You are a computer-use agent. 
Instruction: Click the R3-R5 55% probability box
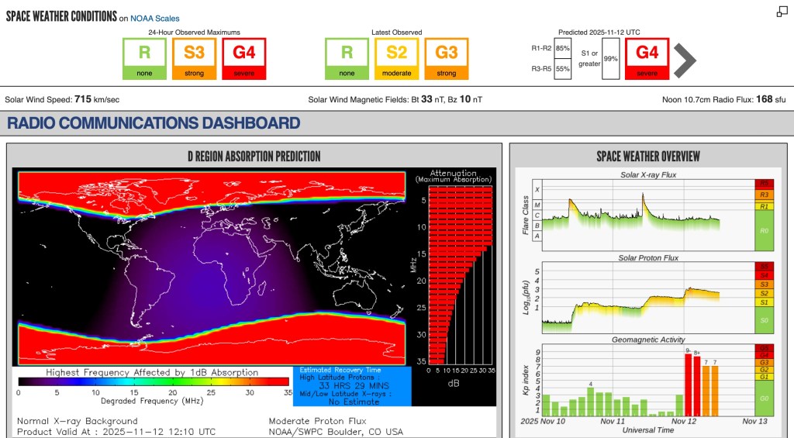point(563,69)
